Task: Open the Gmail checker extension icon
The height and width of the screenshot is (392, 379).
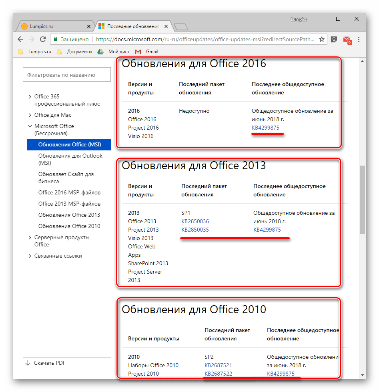Action: pyautogui.click(x=347, y=40)
